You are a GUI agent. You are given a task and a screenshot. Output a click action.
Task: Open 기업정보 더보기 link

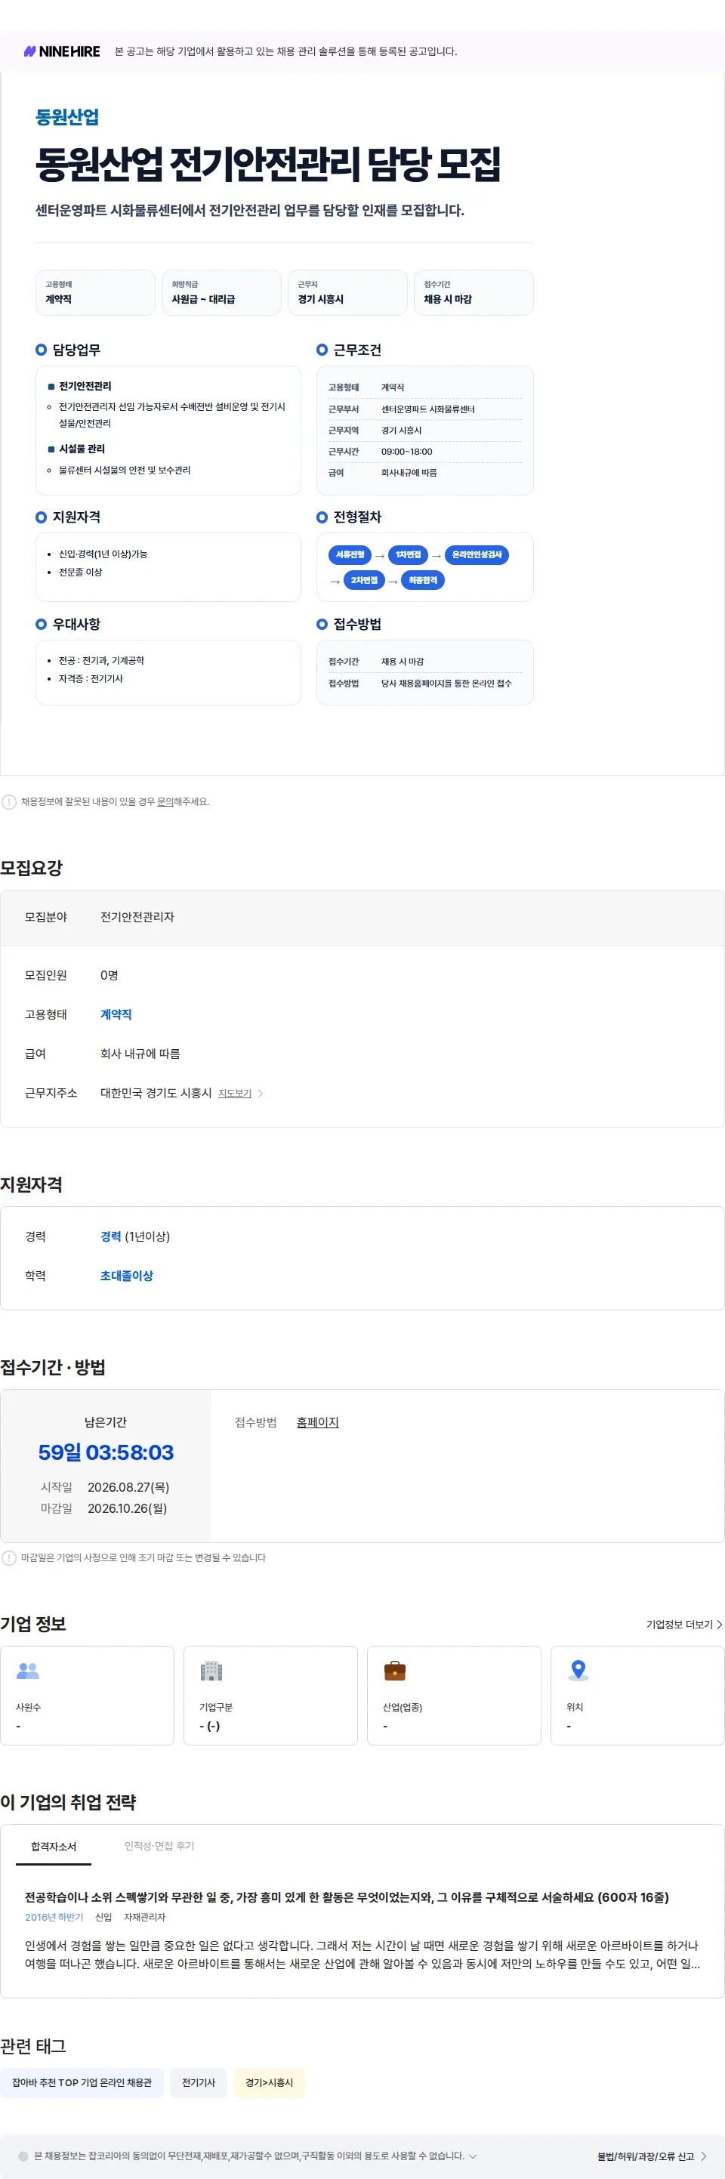coord(684,1624)
